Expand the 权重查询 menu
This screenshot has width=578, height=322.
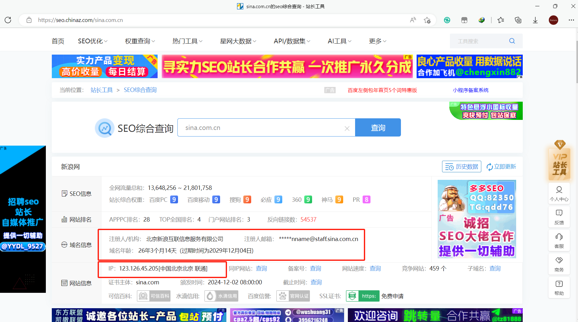140,41
